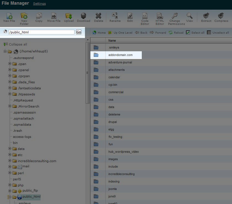Click the Upload icon in the toolbar

[69, 16]
